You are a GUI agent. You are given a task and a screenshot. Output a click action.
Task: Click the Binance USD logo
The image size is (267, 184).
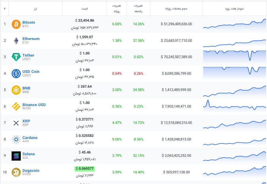point(16,106)
